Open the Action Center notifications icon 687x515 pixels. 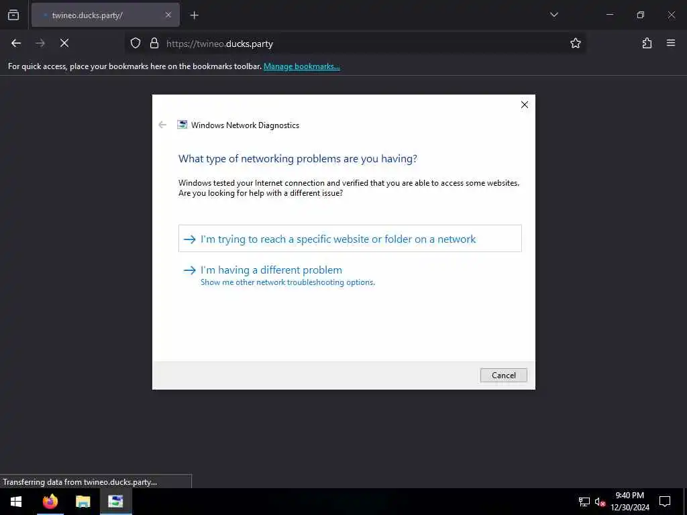pyautogui.click(x=665, y=502)
